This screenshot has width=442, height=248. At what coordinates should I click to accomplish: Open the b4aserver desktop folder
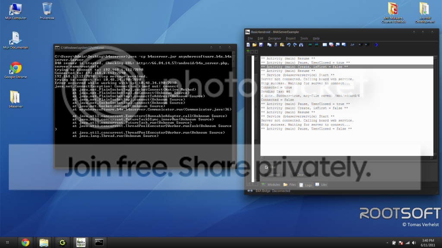[16, 99]
